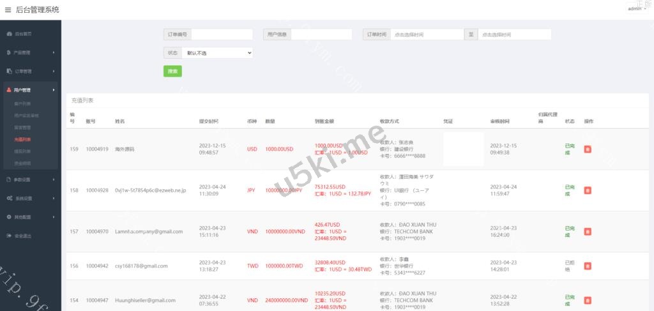Open the 订单时间 start date picker field
The width and height of the screenshot is (654, 311).
pyautogui.click(x=427, y=34)
